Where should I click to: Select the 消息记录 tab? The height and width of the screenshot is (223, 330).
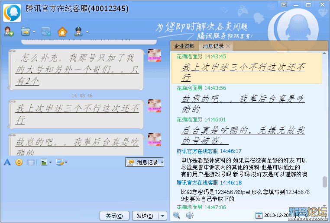213,46
